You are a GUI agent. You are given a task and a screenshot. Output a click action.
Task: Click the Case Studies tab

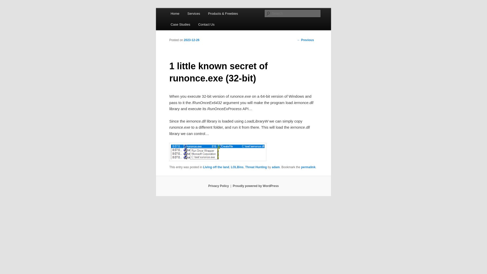(x=180, y=24)
